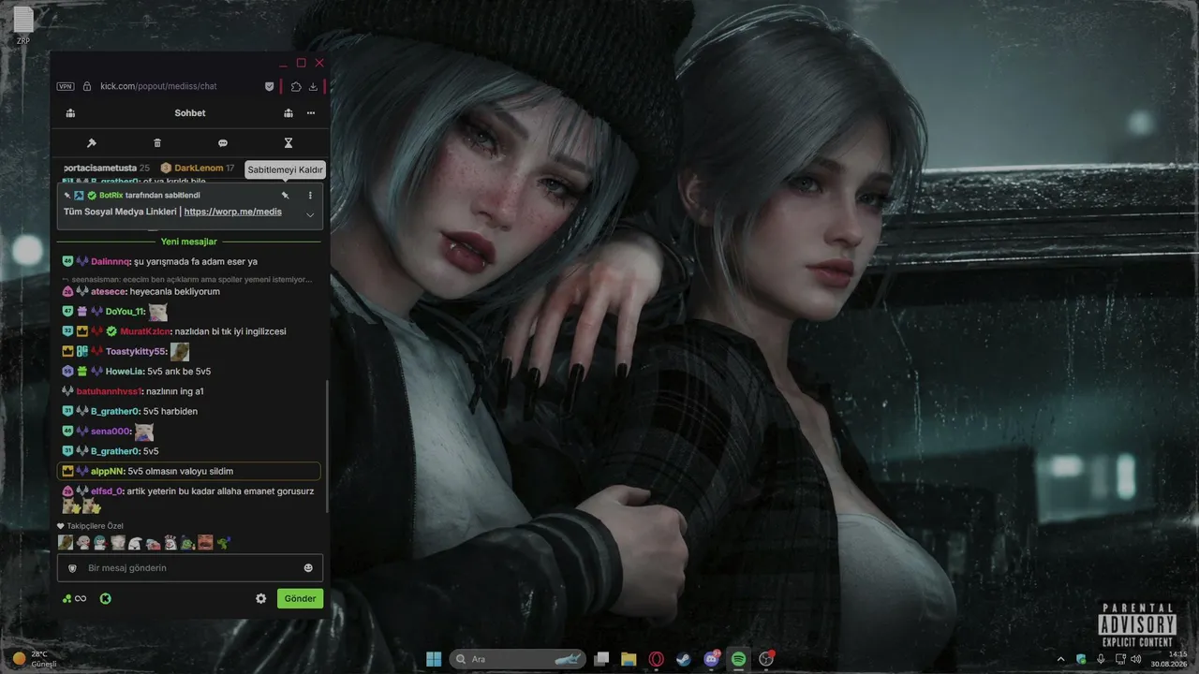The height and width of the screenshot is (674, 1199).
Task: Open the ZRP file on the desktop
Action: (23, 26)
